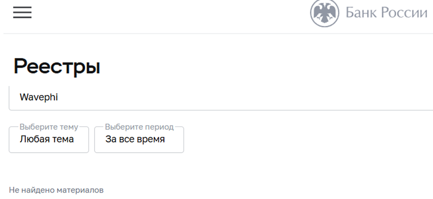Click the Bank of Russia eagle emblem
Screen dimensions: 433x199
(324, 12)
